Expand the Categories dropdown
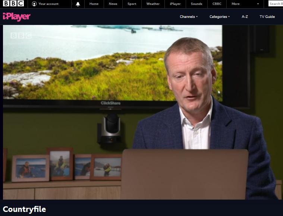The image size is (283, 216). tap(220, 17)
